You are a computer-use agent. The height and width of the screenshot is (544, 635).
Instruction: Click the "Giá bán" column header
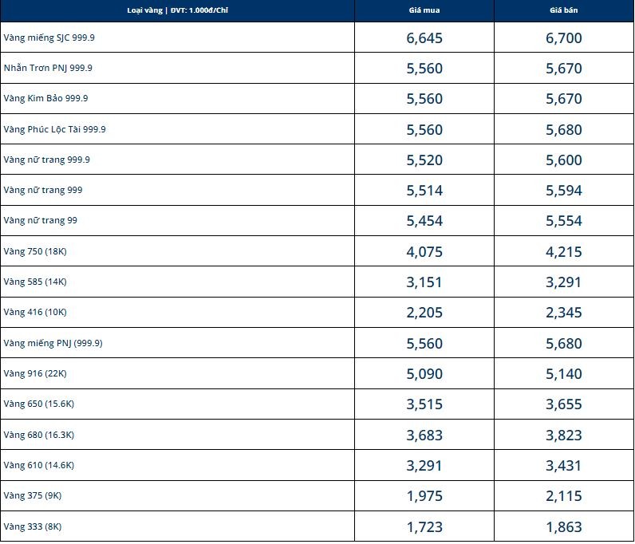(x=564, y=10)
